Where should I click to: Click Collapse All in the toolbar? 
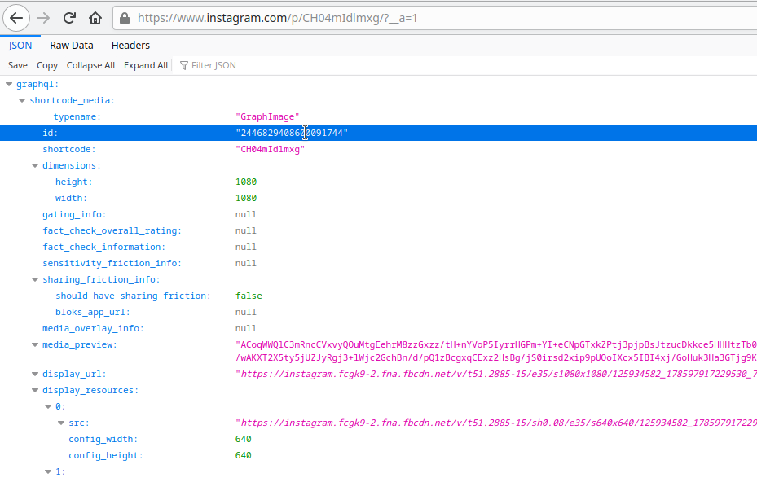[90, 65]
